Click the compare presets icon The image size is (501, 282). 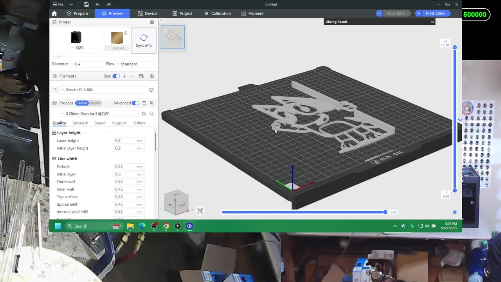151,103
